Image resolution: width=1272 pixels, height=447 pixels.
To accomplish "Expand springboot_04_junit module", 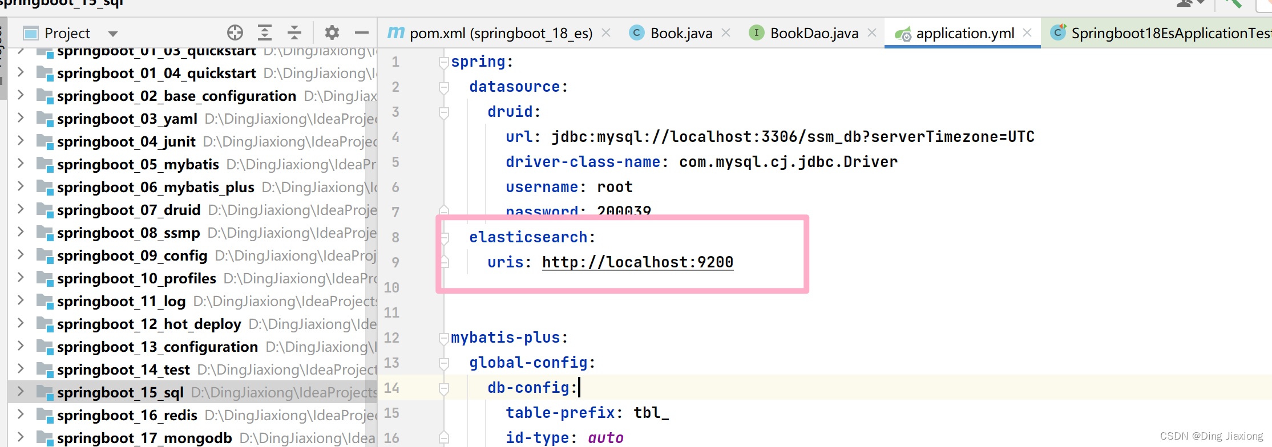I will click(21, 140).
